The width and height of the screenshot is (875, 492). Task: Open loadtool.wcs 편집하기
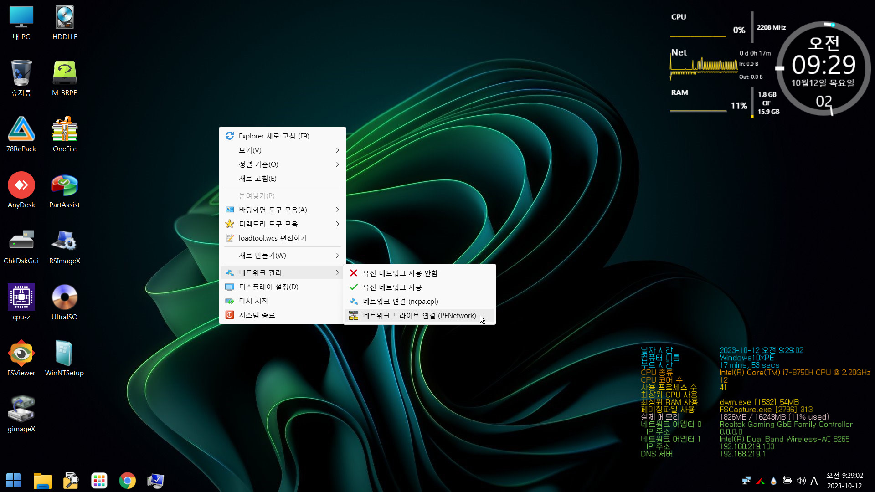(x=283, y=238)
